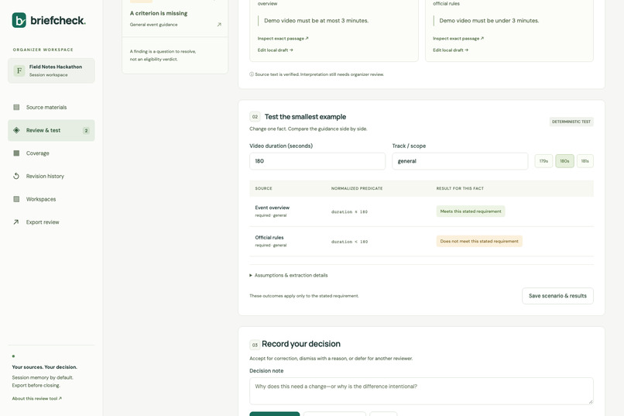Viewport: 624px width, 416px height.
Task: Click the Revision history clock icon
Action: point(16,176)
